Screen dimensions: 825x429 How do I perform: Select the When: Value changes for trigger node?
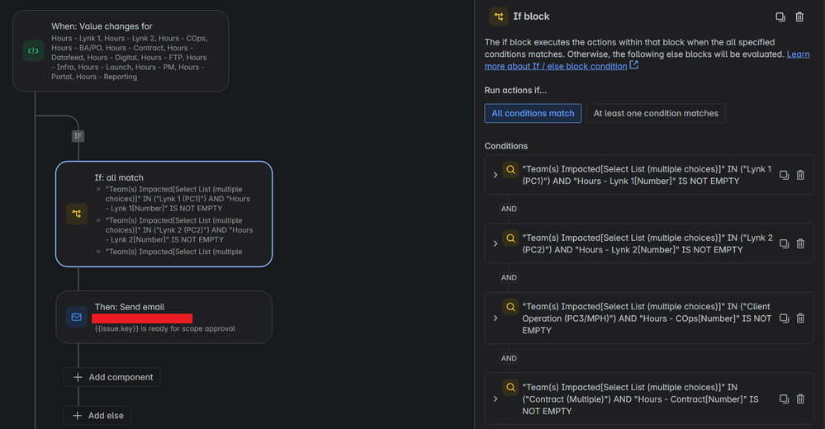click(121, 51)
